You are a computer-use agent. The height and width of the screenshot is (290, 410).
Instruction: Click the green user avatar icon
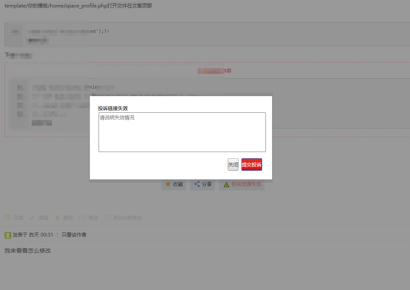tap(8, 235)
